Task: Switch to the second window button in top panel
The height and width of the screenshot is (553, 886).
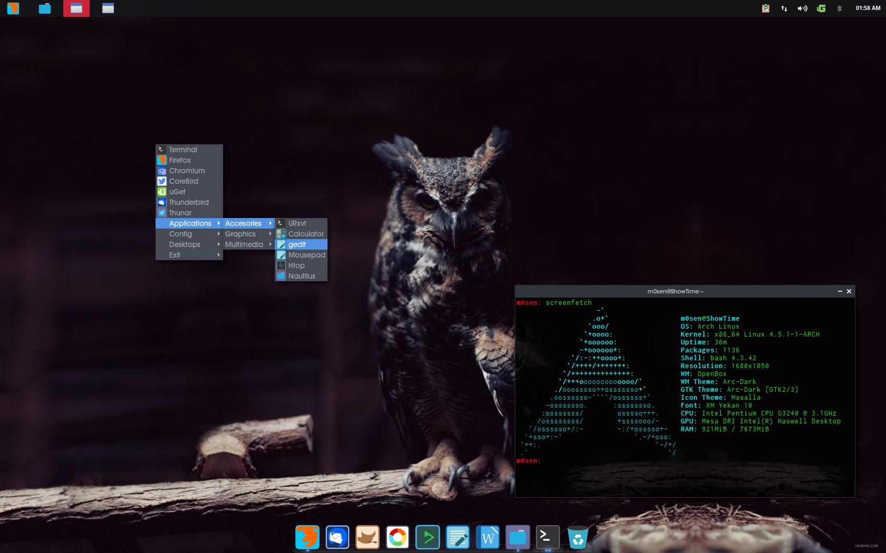Action: (108, 8)
